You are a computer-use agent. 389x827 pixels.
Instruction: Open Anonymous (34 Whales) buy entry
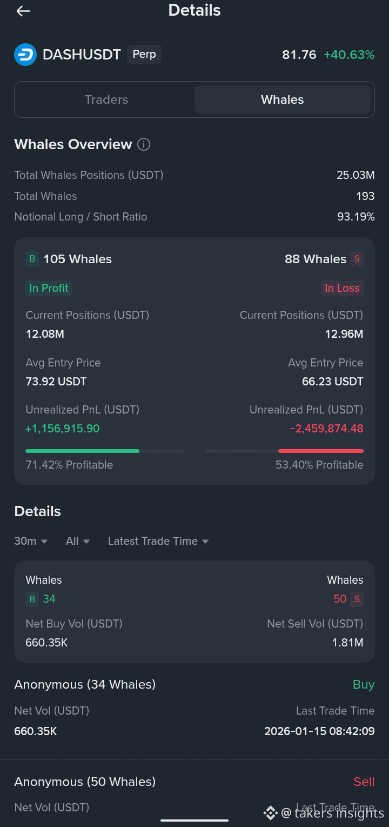85,684
